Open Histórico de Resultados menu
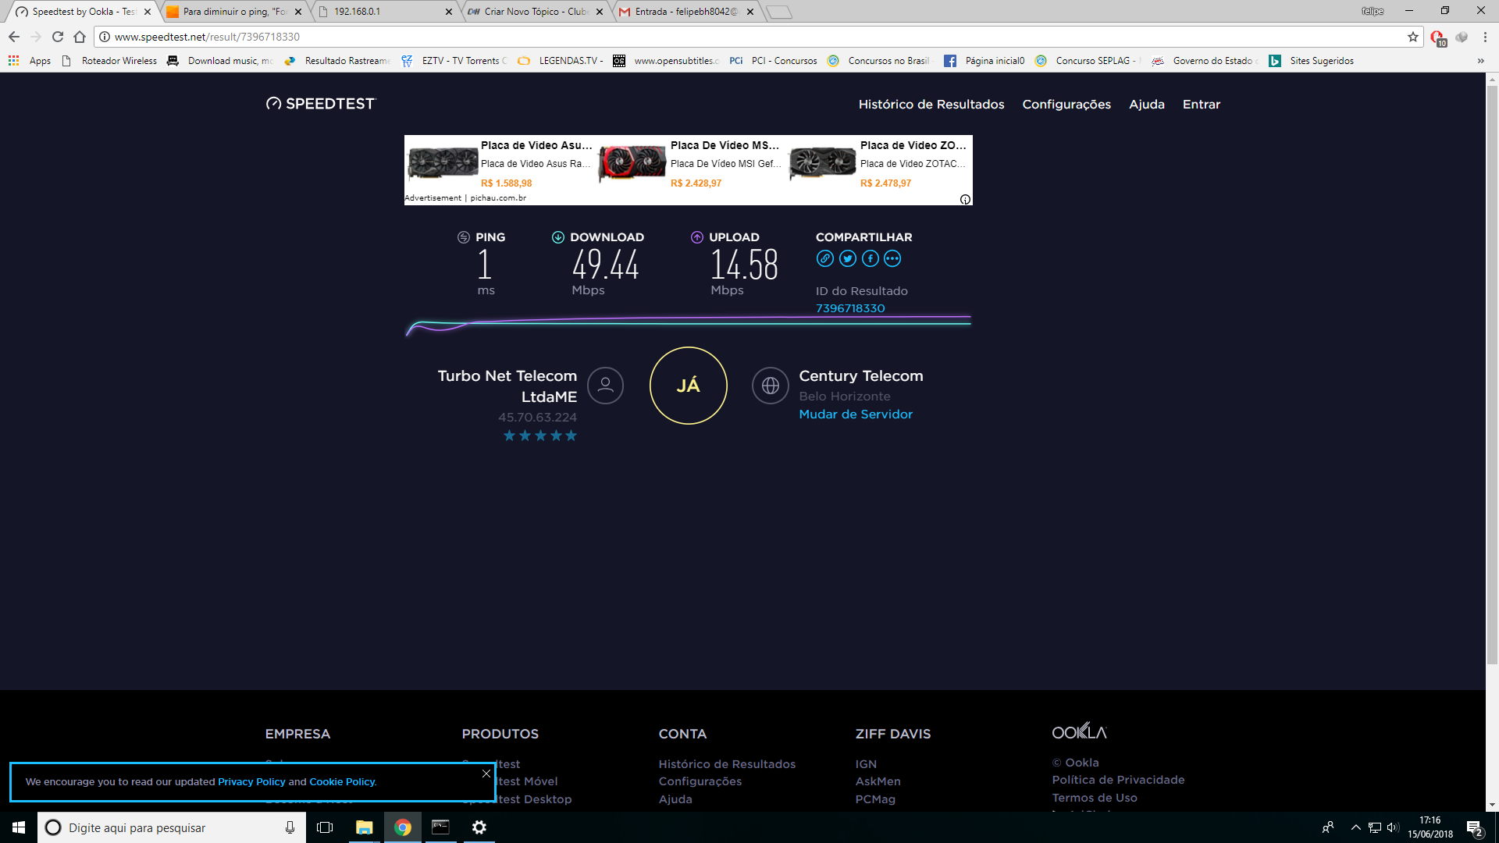This screenshot has width=1499, height=843. click(x=931, y=105)
